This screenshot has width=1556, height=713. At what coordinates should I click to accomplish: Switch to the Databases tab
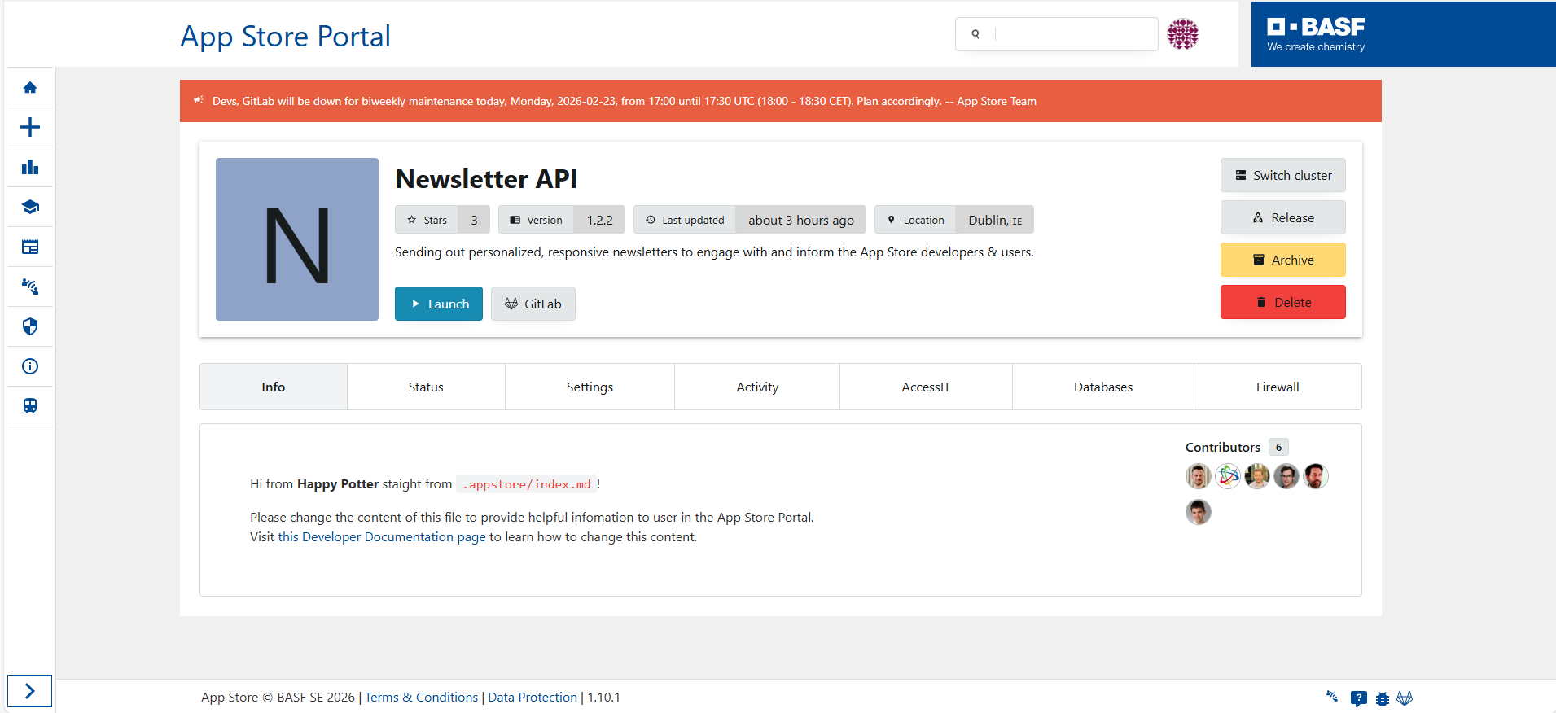tap(1103, 387)
